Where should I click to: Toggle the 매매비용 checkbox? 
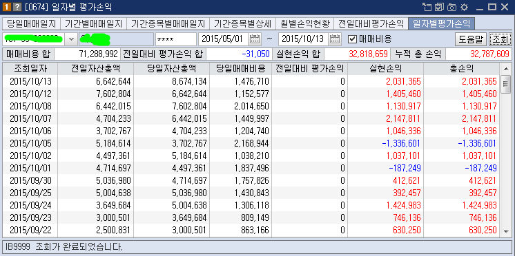352,39
